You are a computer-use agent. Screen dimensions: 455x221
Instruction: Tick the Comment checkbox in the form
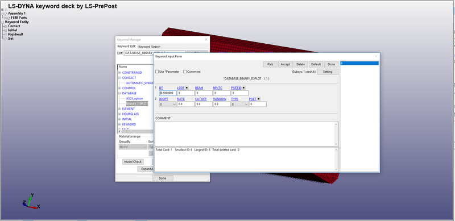pos(185,72)
